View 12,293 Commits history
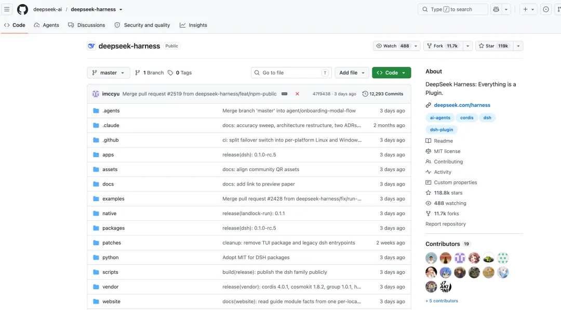 pos(382,94)
